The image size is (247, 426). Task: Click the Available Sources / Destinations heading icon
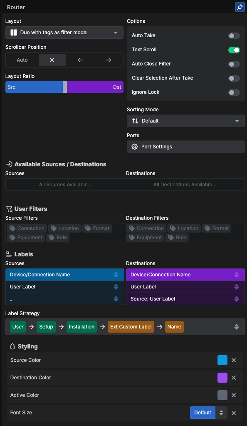click(9, 164)
